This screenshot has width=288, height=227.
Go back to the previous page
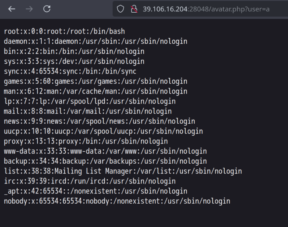[12, 9]
